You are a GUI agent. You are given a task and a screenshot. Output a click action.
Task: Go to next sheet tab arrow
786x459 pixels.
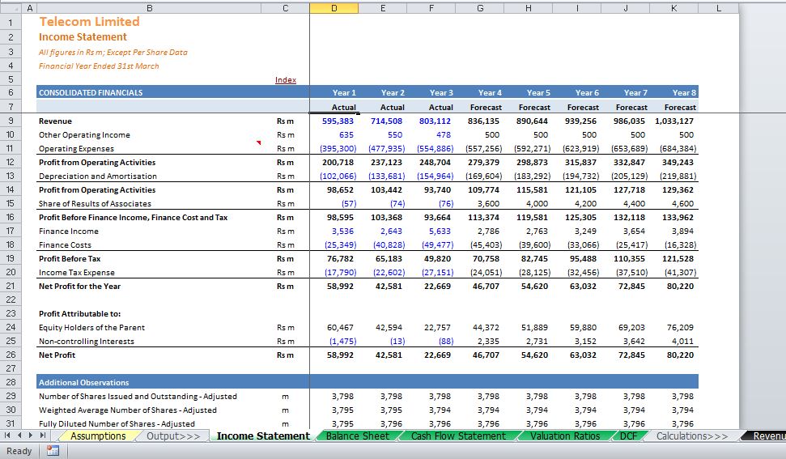tap(31, 436)
